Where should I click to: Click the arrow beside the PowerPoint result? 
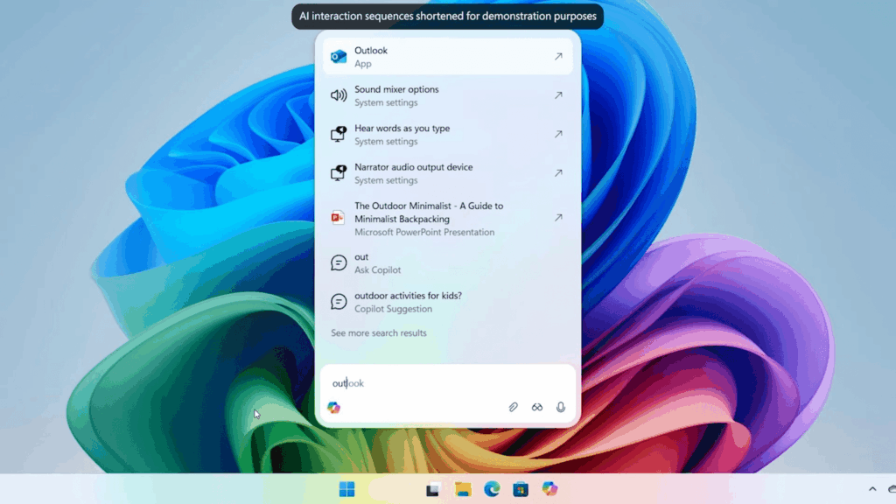[x=557, y=218]
